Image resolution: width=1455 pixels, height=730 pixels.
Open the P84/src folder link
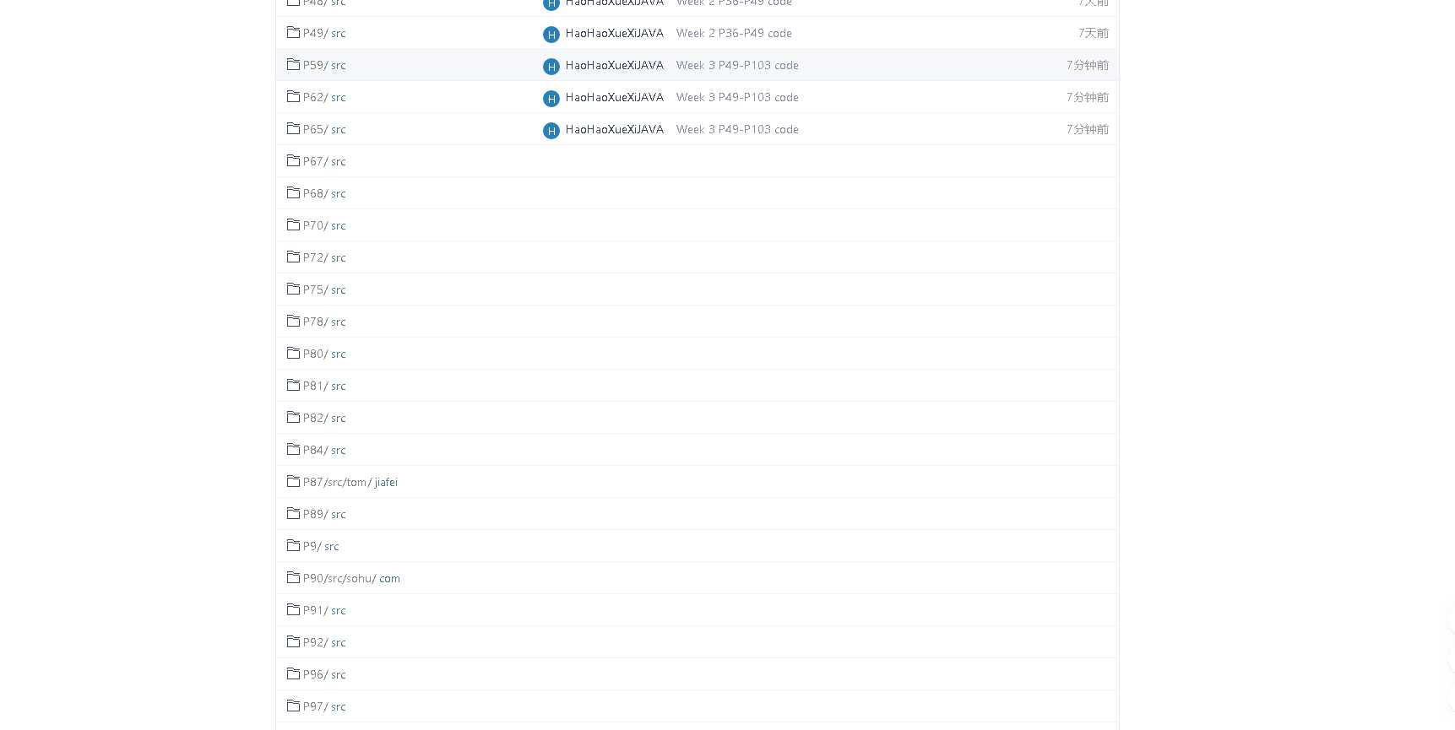324,450
